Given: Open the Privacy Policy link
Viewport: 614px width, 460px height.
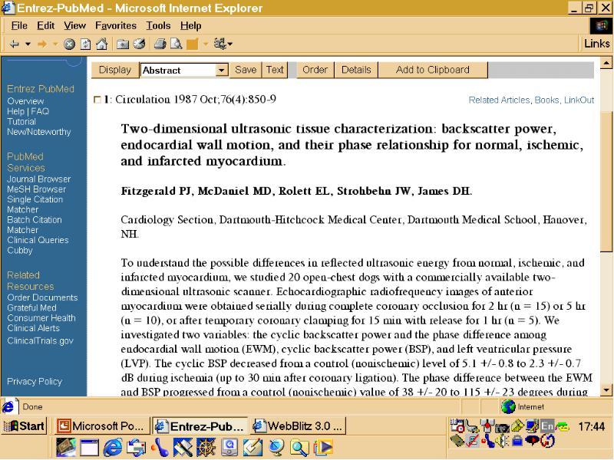Looking at the screenshot, I should (35, 382).
